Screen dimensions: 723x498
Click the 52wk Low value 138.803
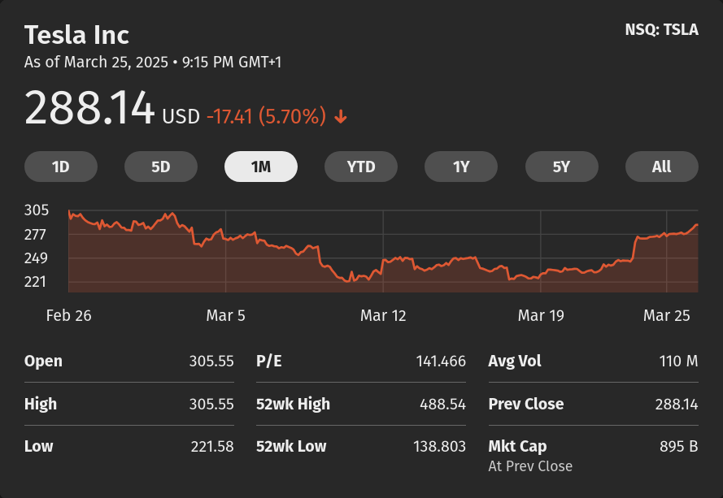click(439, 446)
